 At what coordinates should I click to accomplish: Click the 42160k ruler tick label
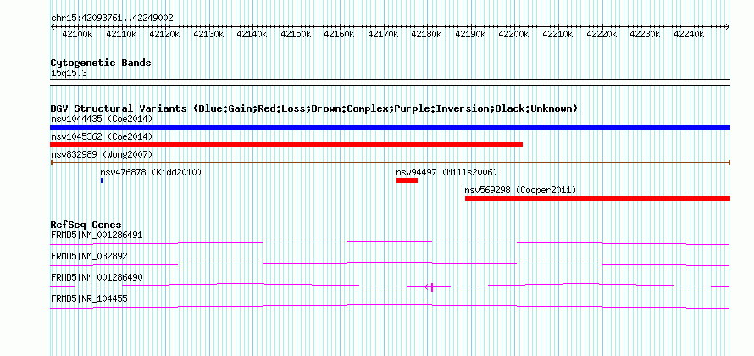pos(341,34)
